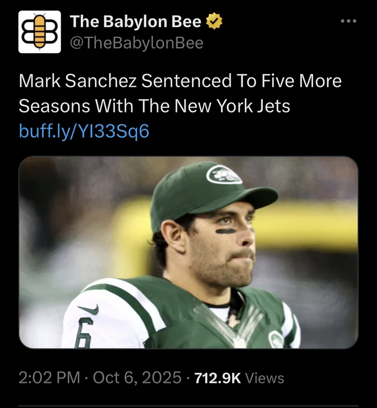Viewport: 377px width, 408px height.
Task: Open The Babylon Bee profile avatar
Action: click(x=40, y=31)
